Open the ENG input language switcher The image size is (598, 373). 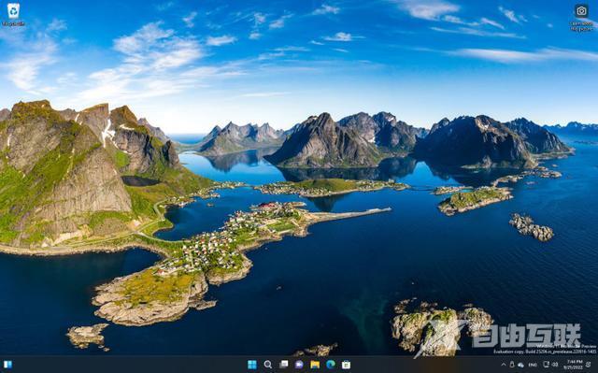[533, 365]
